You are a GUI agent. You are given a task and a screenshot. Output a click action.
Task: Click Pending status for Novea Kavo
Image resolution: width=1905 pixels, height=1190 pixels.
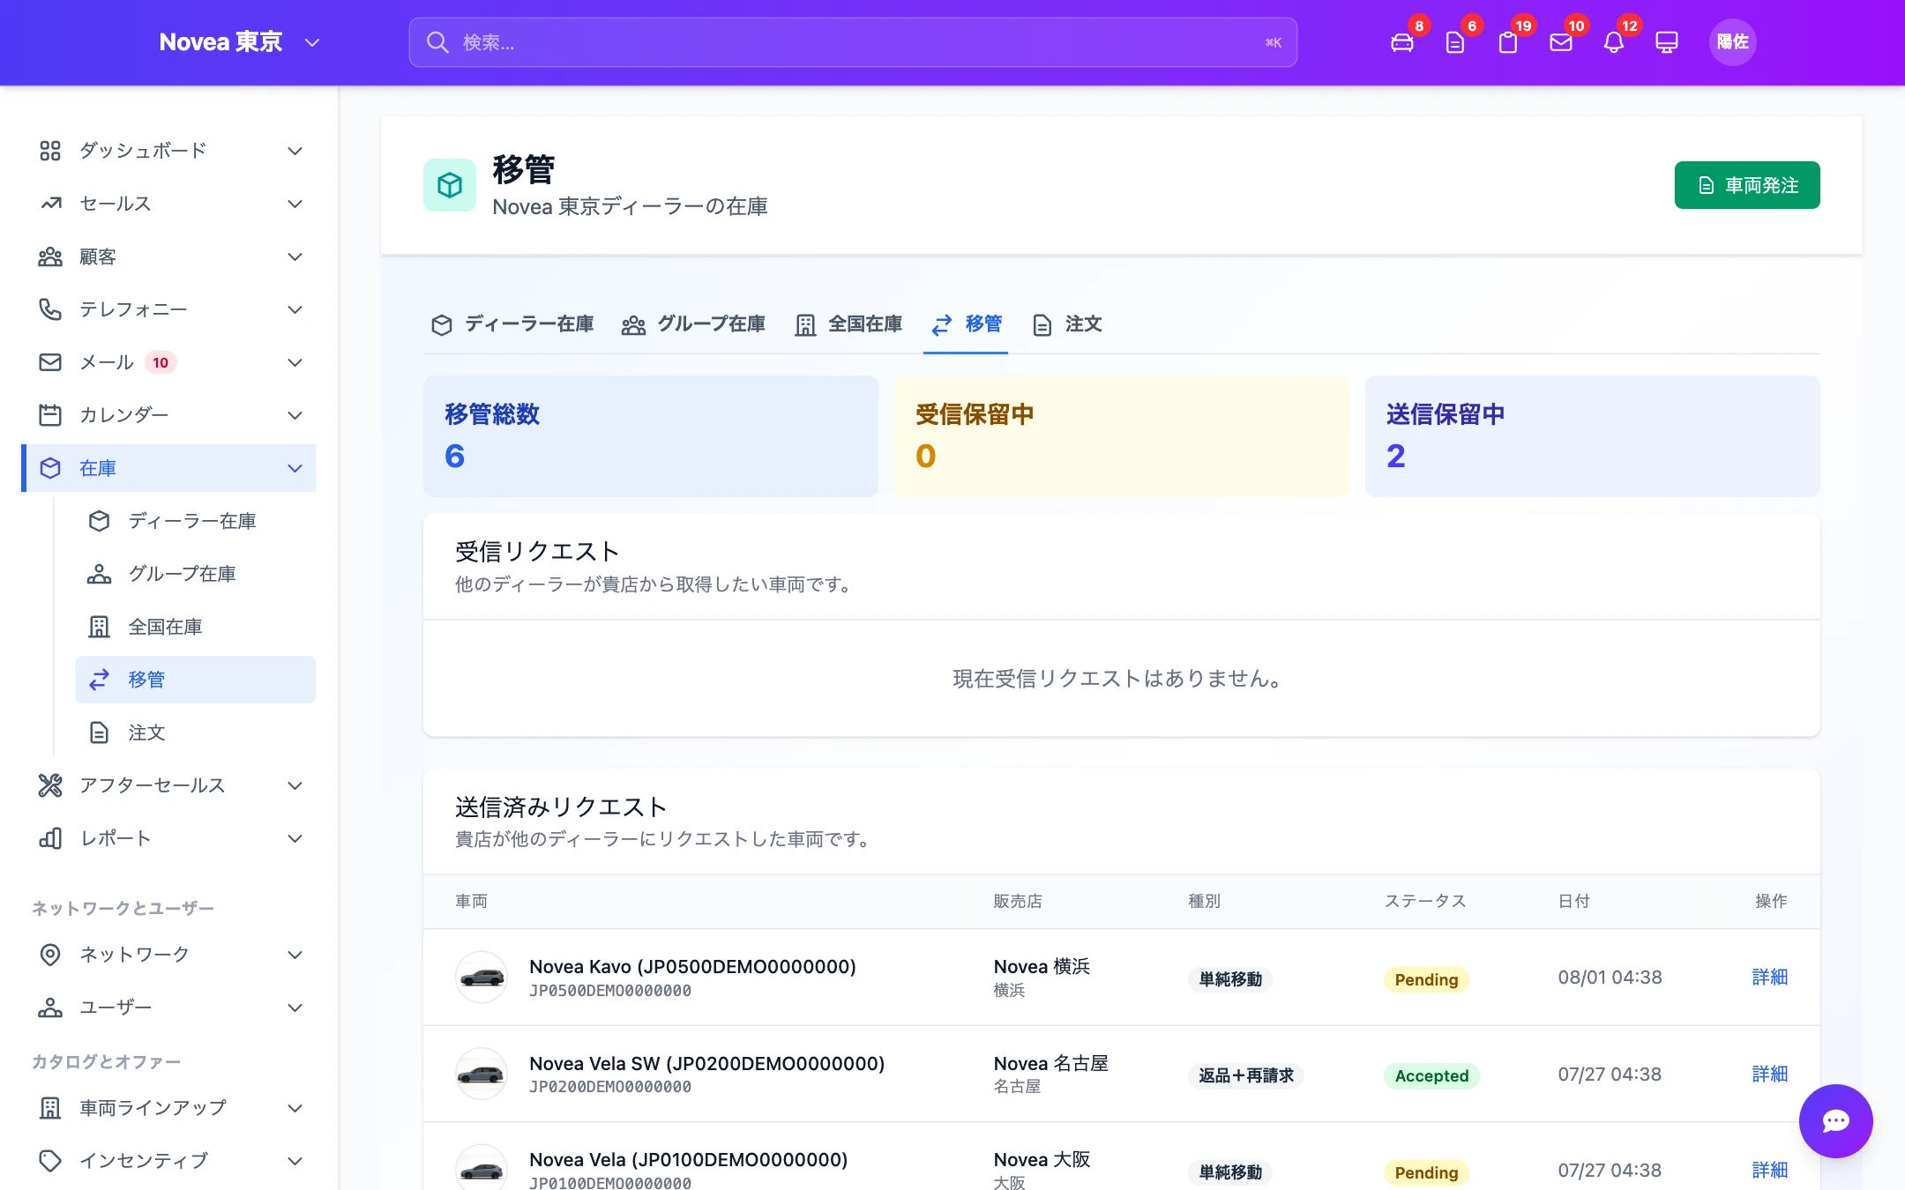1426,979
